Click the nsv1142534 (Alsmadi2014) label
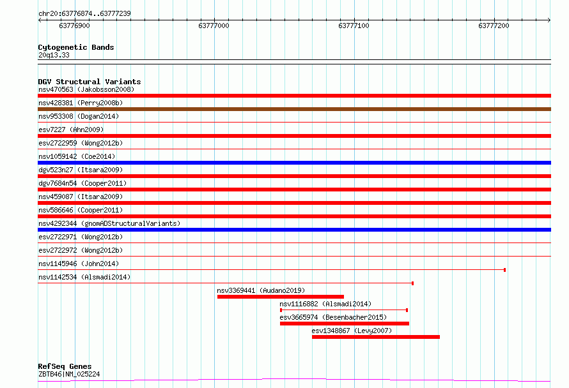 tap(84, 277)
